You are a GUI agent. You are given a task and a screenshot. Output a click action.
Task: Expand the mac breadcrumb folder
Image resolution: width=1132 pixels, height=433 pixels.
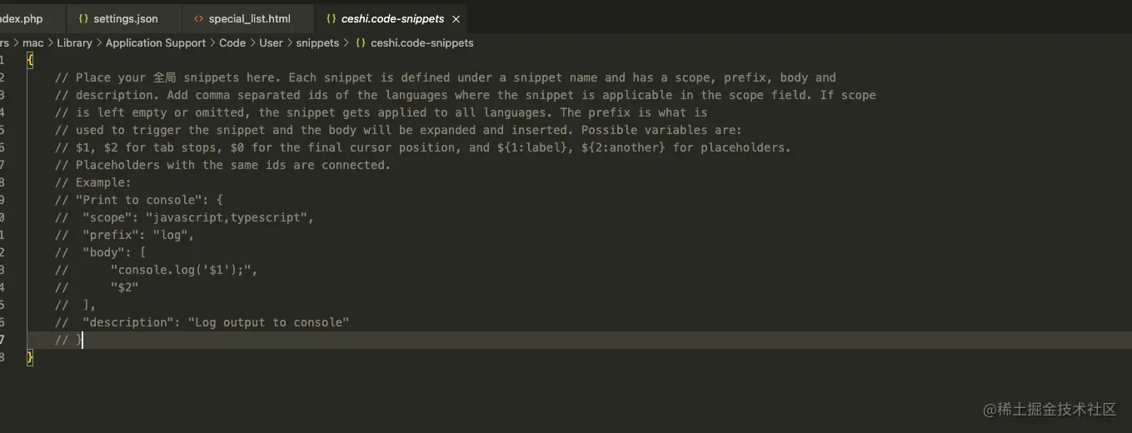pos(33,42)
